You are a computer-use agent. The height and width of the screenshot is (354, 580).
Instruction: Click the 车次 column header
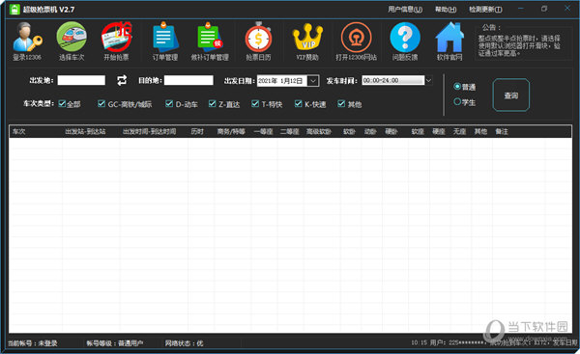tap(19, 131)
